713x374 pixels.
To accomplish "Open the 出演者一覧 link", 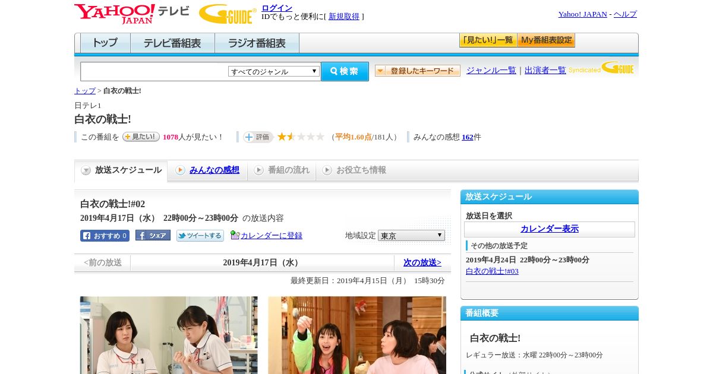I will click(545, 70).
